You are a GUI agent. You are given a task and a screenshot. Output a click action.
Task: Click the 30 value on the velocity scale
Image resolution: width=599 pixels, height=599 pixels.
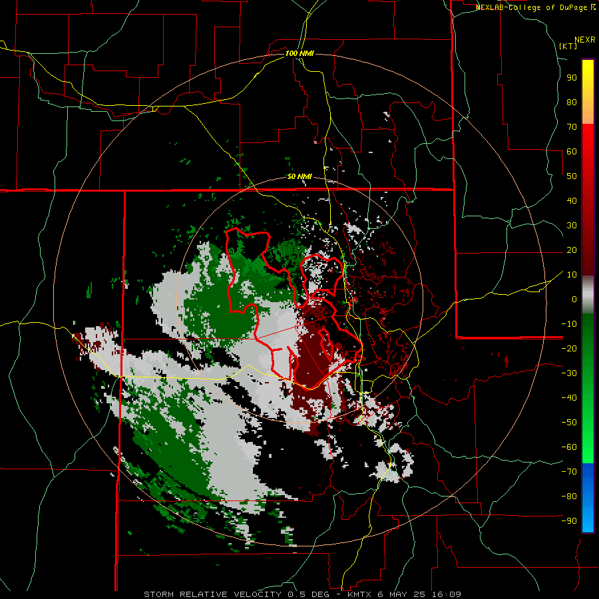[x=572, y=226]
